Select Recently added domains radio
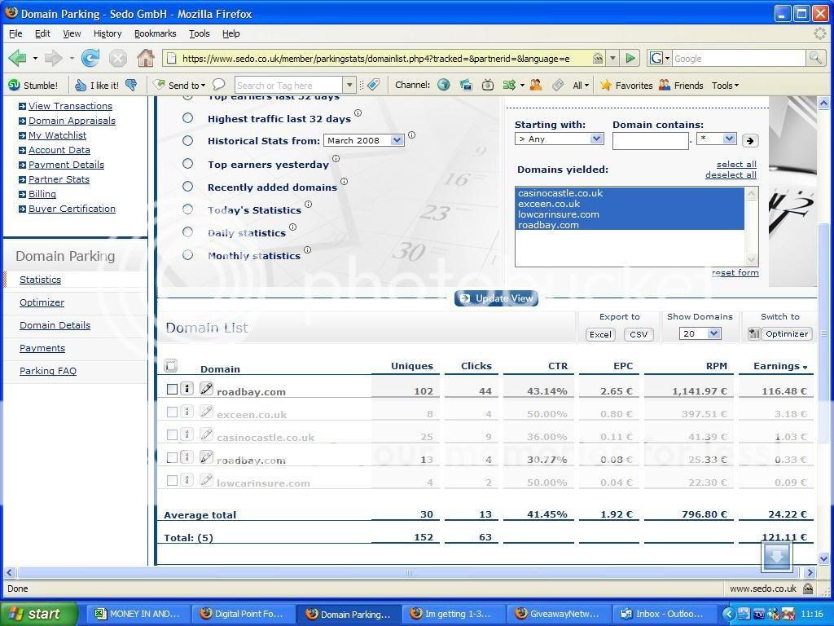This screenshot has width=834, height=626. (x=188, y=187)
